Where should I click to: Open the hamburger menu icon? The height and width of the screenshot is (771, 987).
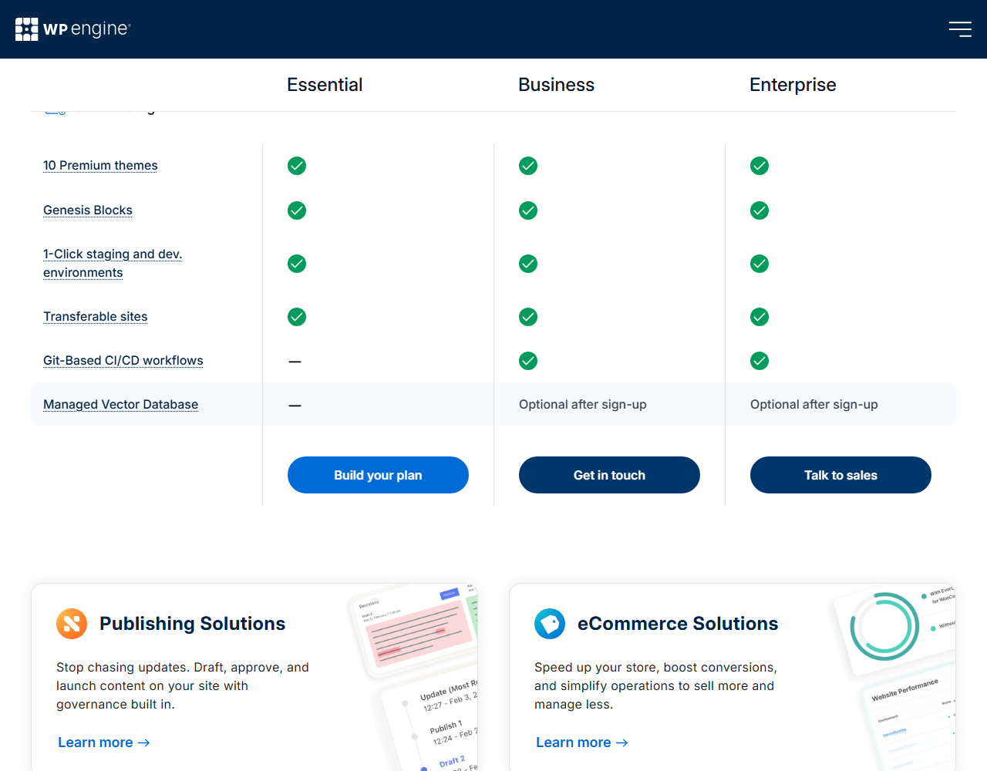pyautogui.click(x=960, y=29)
